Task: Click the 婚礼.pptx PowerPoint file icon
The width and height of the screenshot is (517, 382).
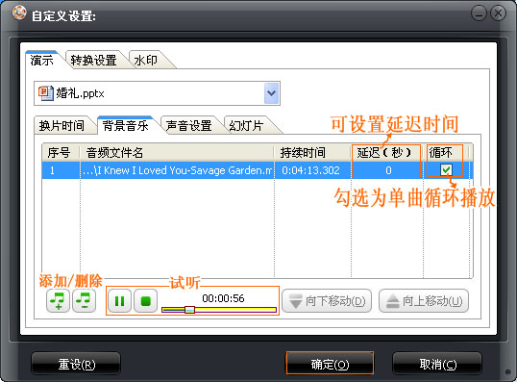Action: [x=45, y=93]
